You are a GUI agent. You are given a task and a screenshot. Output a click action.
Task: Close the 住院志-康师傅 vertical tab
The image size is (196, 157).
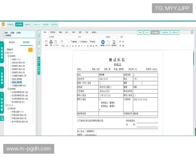point(39,73)
